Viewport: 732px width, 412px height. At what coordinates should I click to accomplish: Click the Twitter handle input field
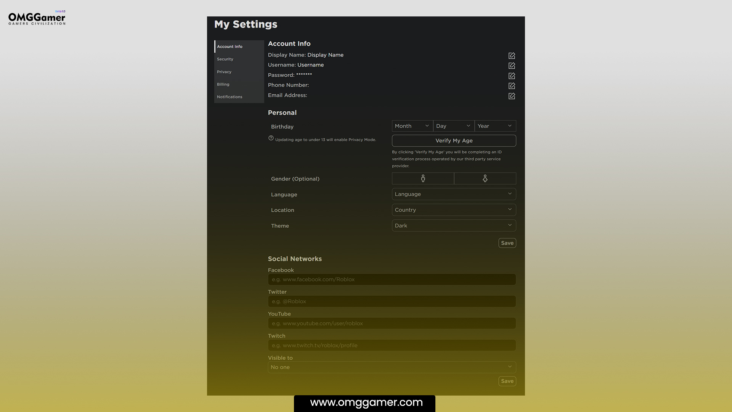(x=392, y=301)
